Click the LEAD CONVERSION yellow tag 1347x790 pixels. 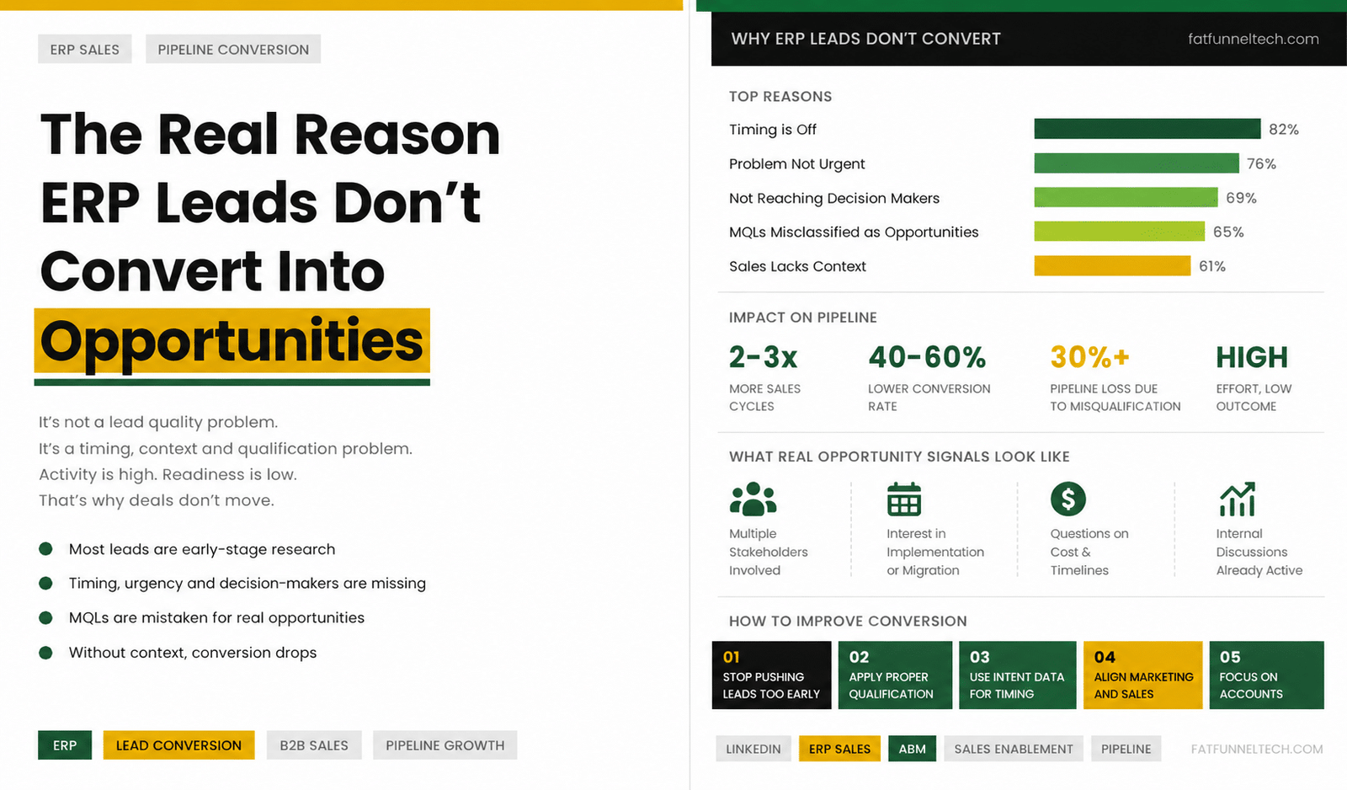pyautogui.click(x=178, y=745)
